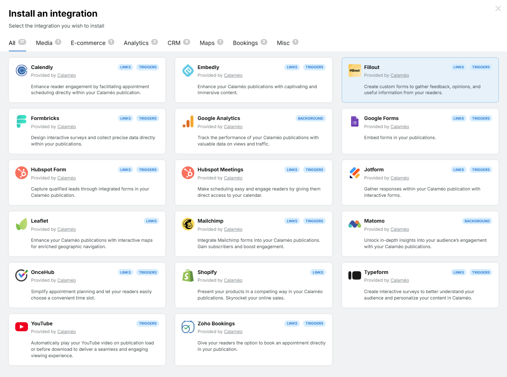507x377 pixels.
Task: Follow Calaméo link under Google Analytics
Action: 233,127
